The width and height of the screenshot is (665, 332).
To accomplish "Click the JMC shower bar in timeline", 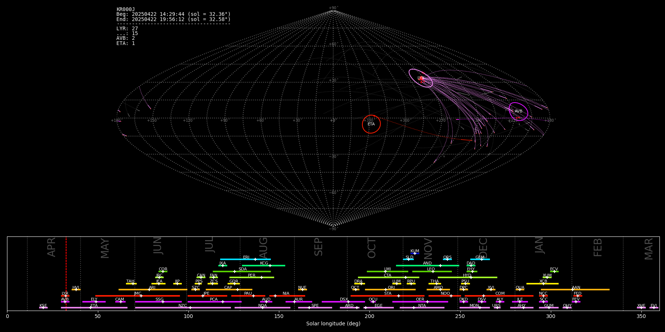I will pyautogui.click(x=137, y=296).
